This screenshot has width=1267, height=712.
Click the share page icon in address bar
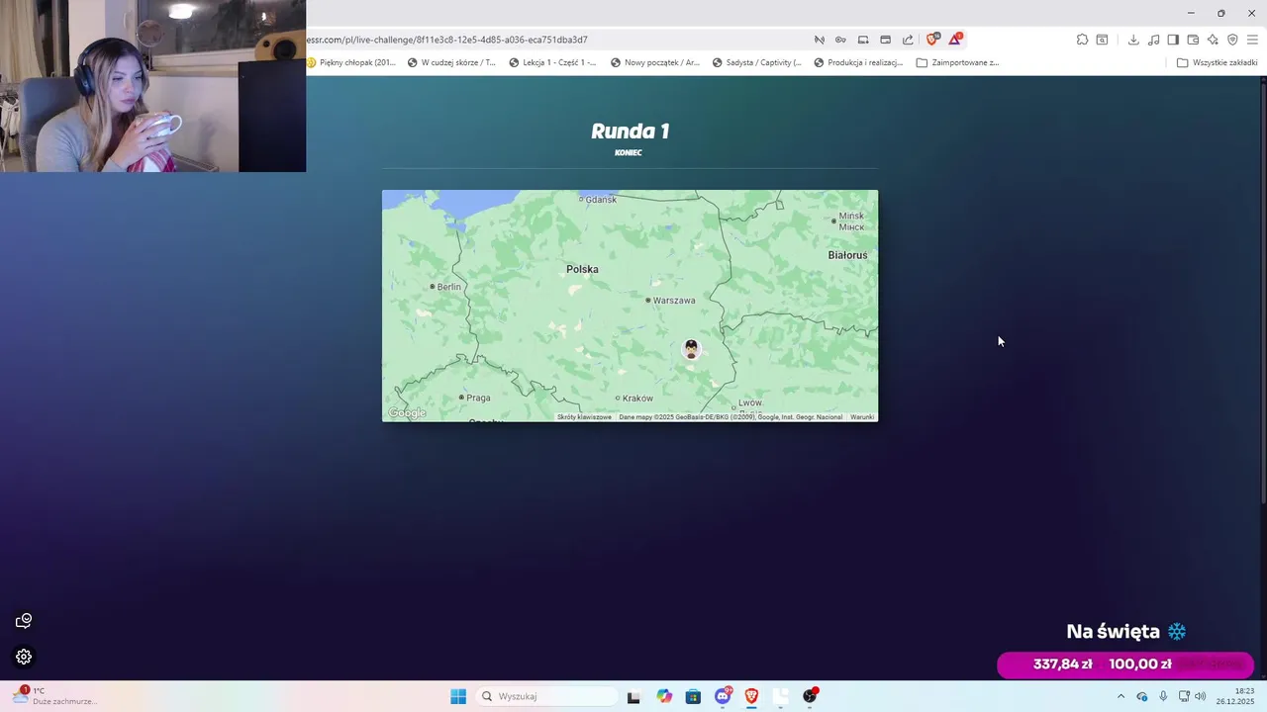pyautogui.click(x=908, y=40)
